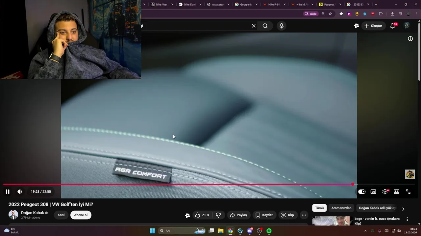Click the sparkle icon beside Oluştur

point(357,26)
